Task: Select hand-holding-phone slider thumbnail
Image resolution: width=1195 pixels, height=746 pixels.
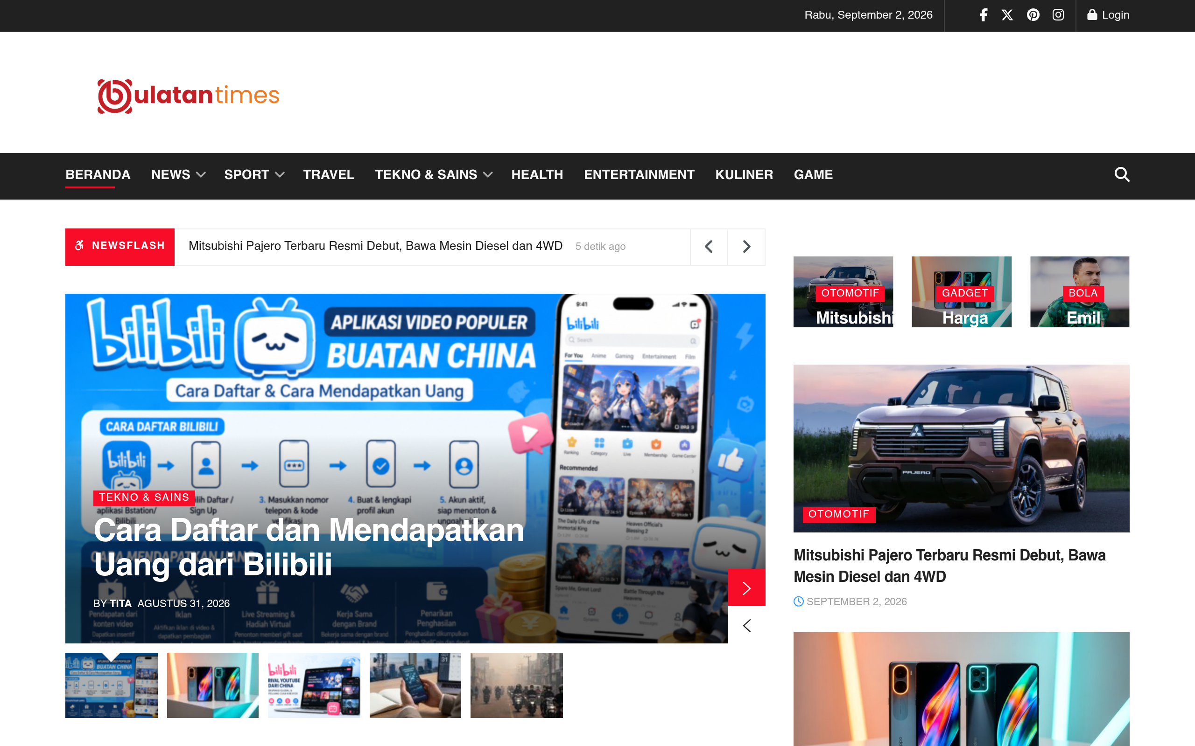Action: pyautogui.click(x=415, y=685)
